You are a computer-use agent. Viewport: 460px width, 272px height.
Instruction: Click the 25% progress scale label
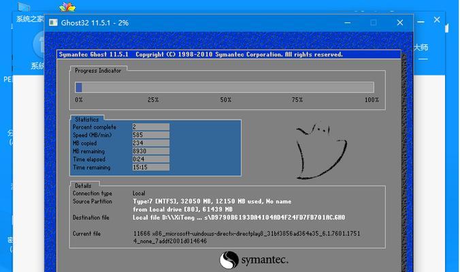[x=153, y=100]
